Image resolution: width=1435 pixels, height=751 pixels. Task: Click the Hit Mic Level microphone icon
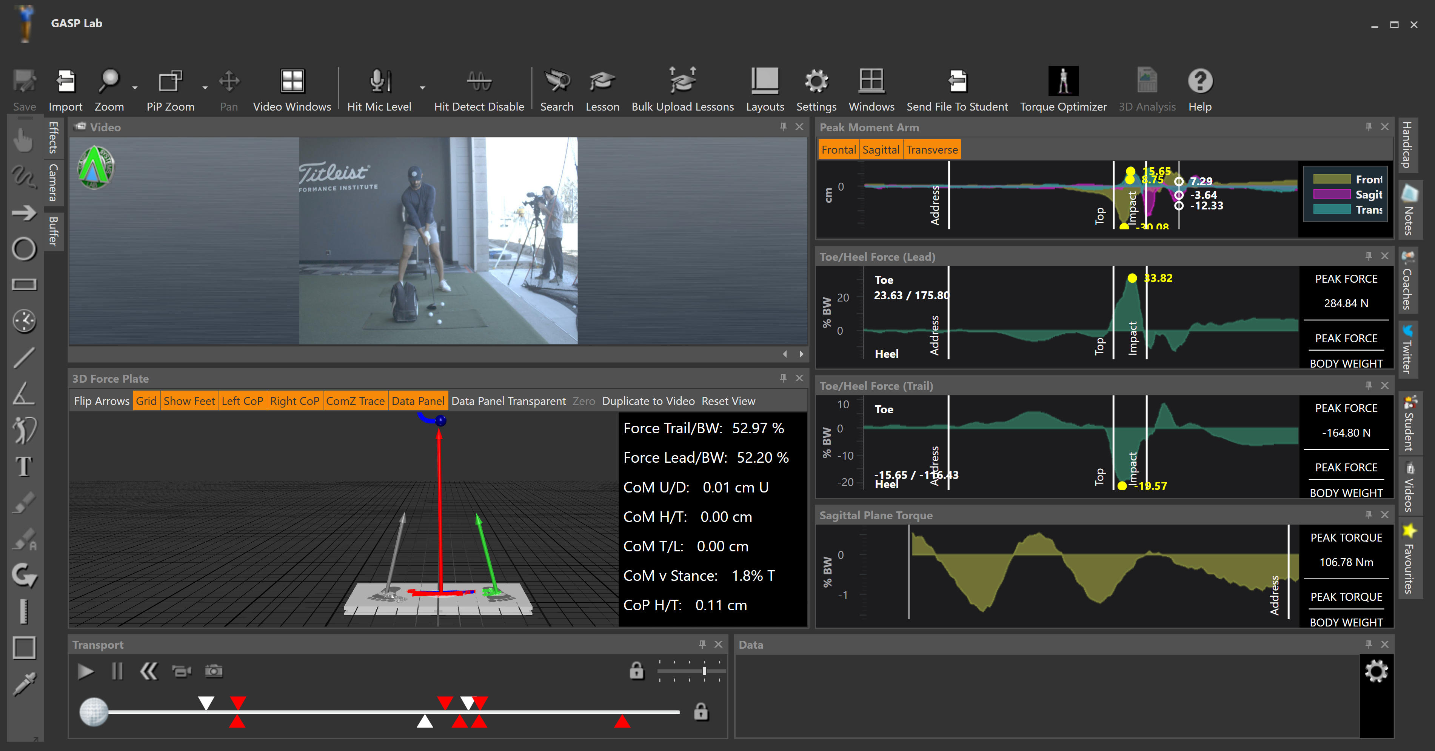pos(379,82)
